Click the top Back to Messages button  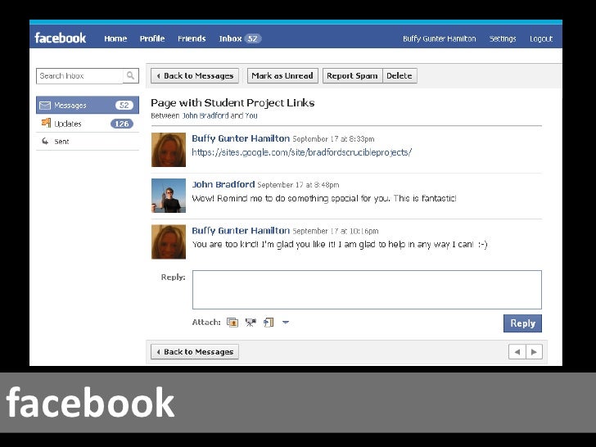[195, 75]
